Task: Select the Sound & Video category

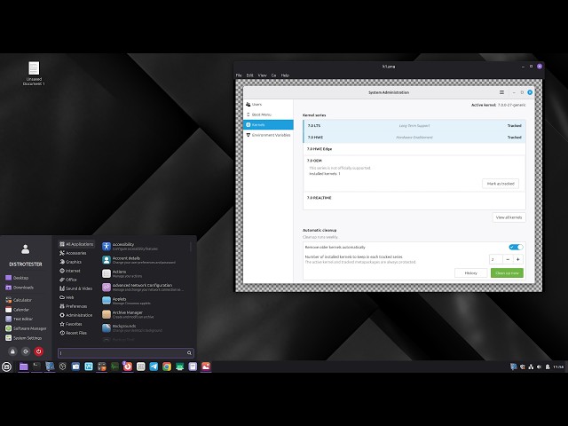Action: click(76, 288)
